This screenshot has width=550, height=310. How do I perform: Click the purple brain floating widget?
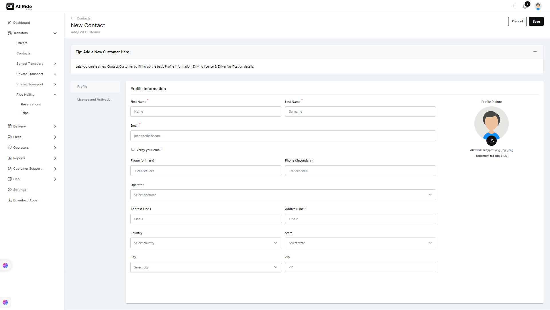click(x=5, y=265)
